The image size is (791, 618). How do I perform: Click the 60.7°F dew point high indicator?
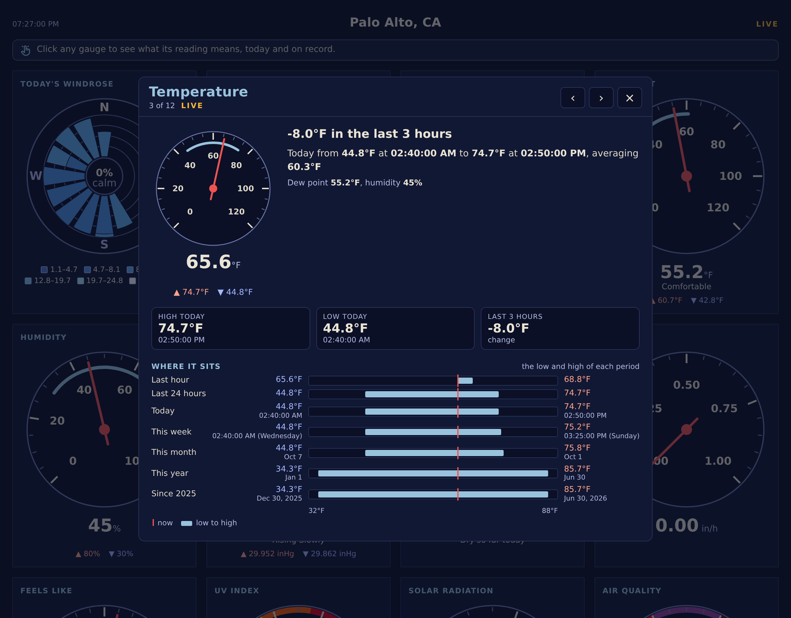[667, 300]
